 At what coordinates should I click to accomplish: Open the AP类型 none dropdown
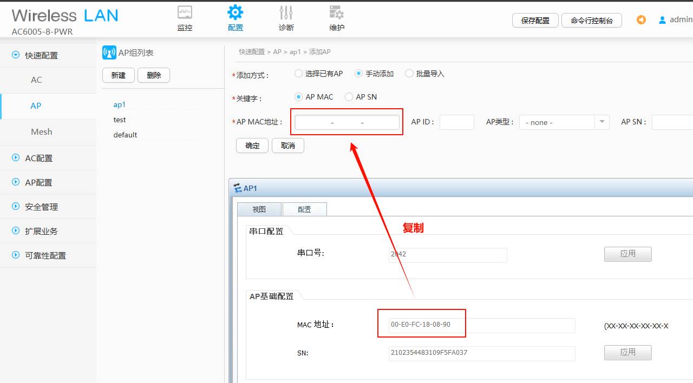(564, 122)
